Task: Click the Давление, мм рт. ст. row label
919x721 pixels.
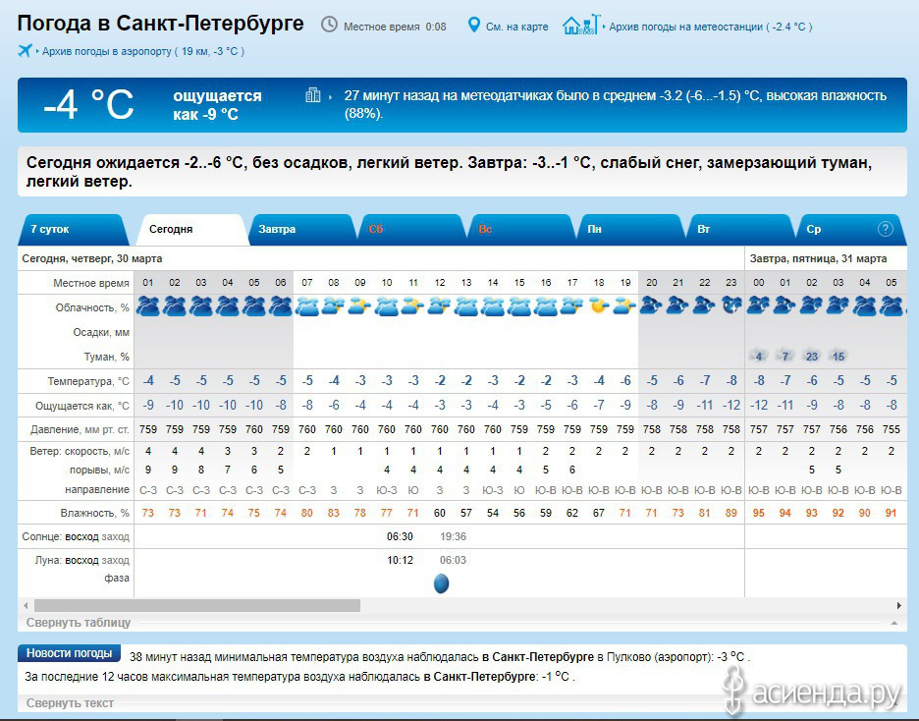Action: 80,429
